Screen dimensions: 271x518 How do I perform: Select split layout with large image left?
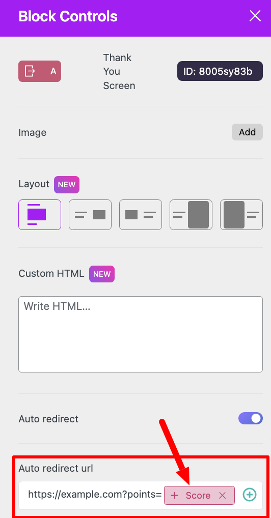(241, 215)
